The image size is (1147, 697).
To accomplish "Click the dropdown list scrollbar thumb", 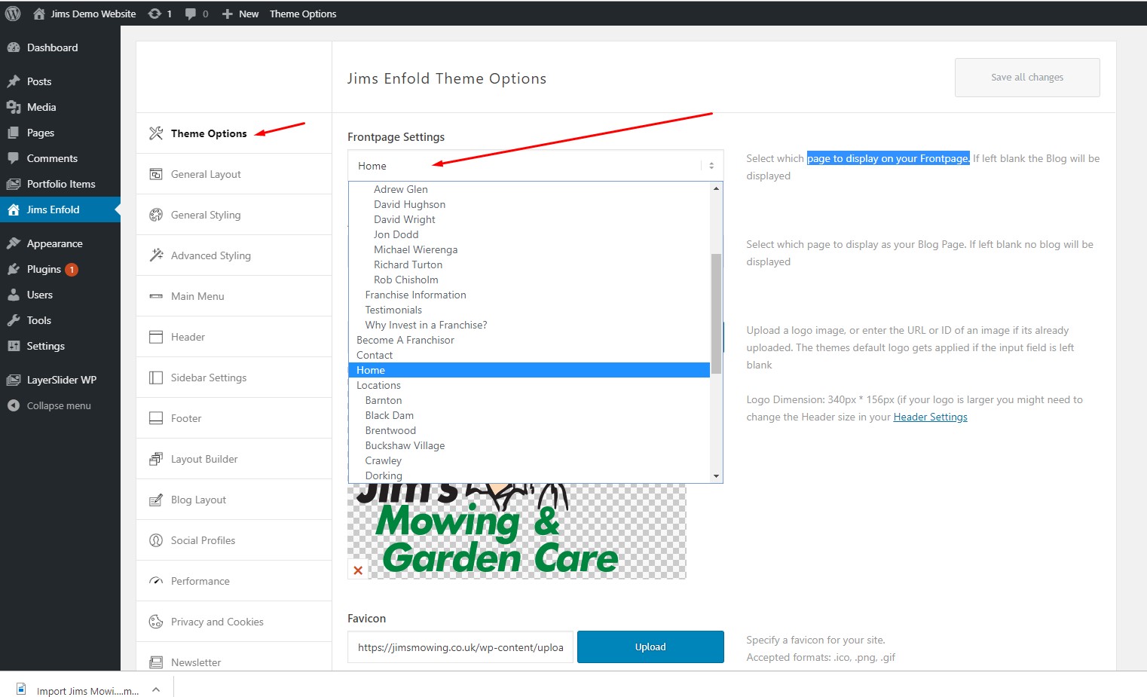I will pos(716,313).
